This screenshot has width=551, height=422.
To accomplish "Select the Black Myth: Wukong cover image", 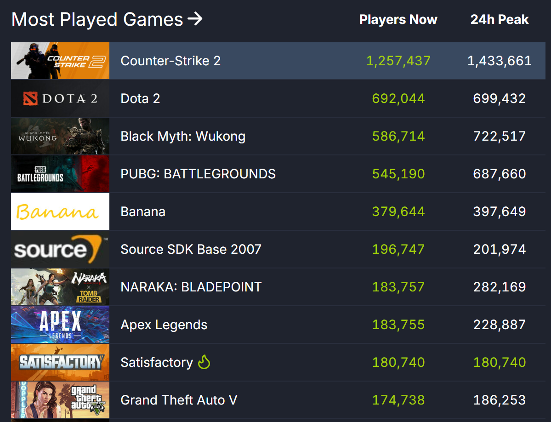I will 60,137.
